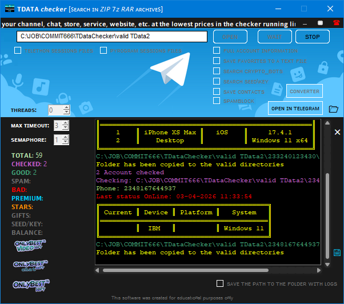Click the Semaphore number field
Viewport: 344px width, 304px height.
click(58, 140)
